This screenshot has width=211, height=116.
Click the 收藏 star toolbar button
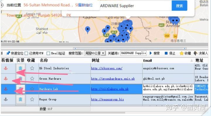(185, 53)
